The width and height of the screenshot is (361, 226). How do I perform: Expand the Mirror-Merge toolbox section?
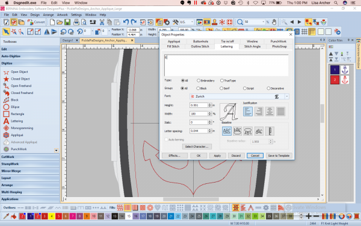30,171
